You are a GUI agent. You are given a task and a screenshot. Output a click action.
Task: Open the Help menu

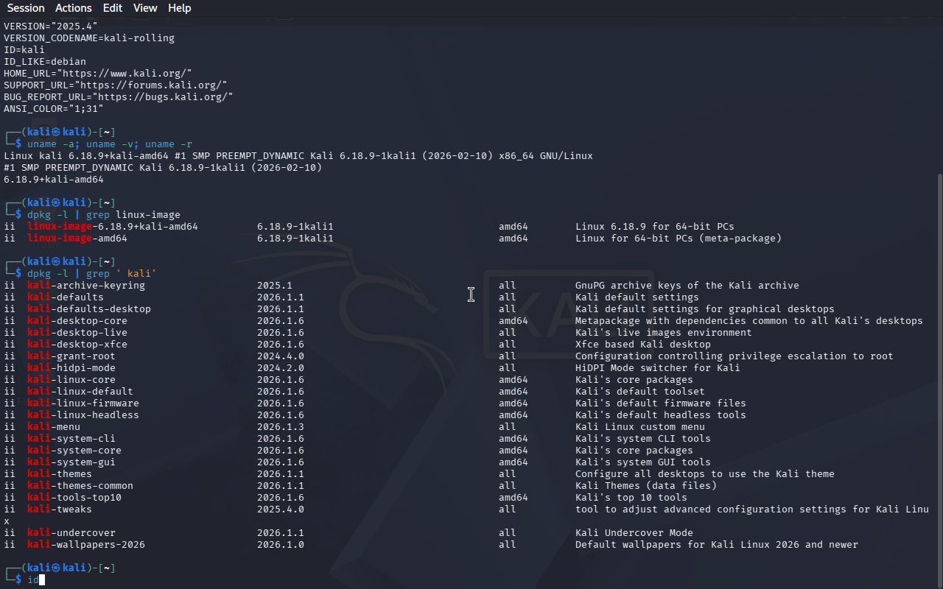click(179, 8)
